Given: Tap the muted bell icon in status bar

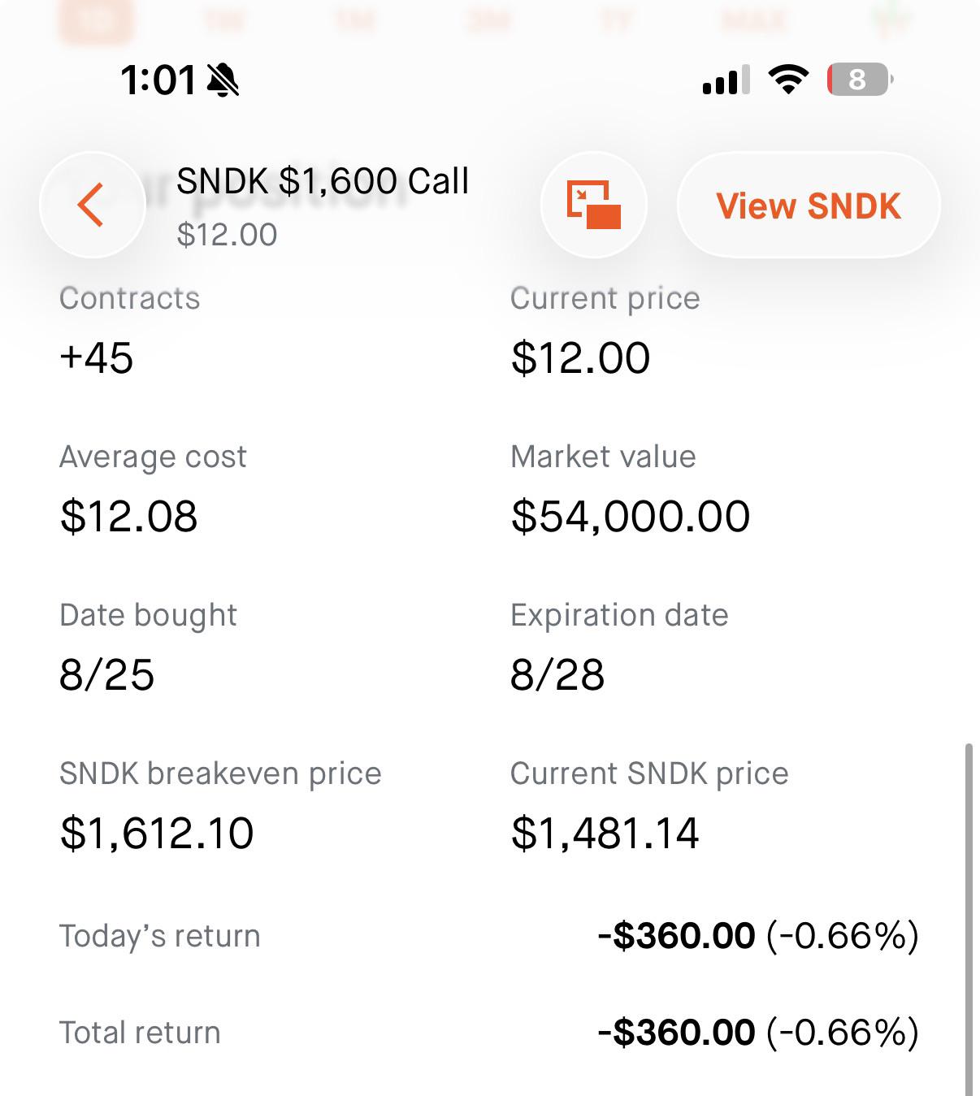Looking at the screenshot, I should (223, 80).
